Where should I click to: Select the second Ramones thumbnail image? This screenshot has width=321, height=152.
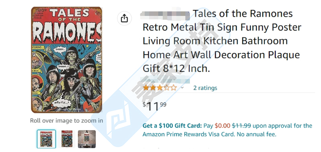click(x=67, y=139)
